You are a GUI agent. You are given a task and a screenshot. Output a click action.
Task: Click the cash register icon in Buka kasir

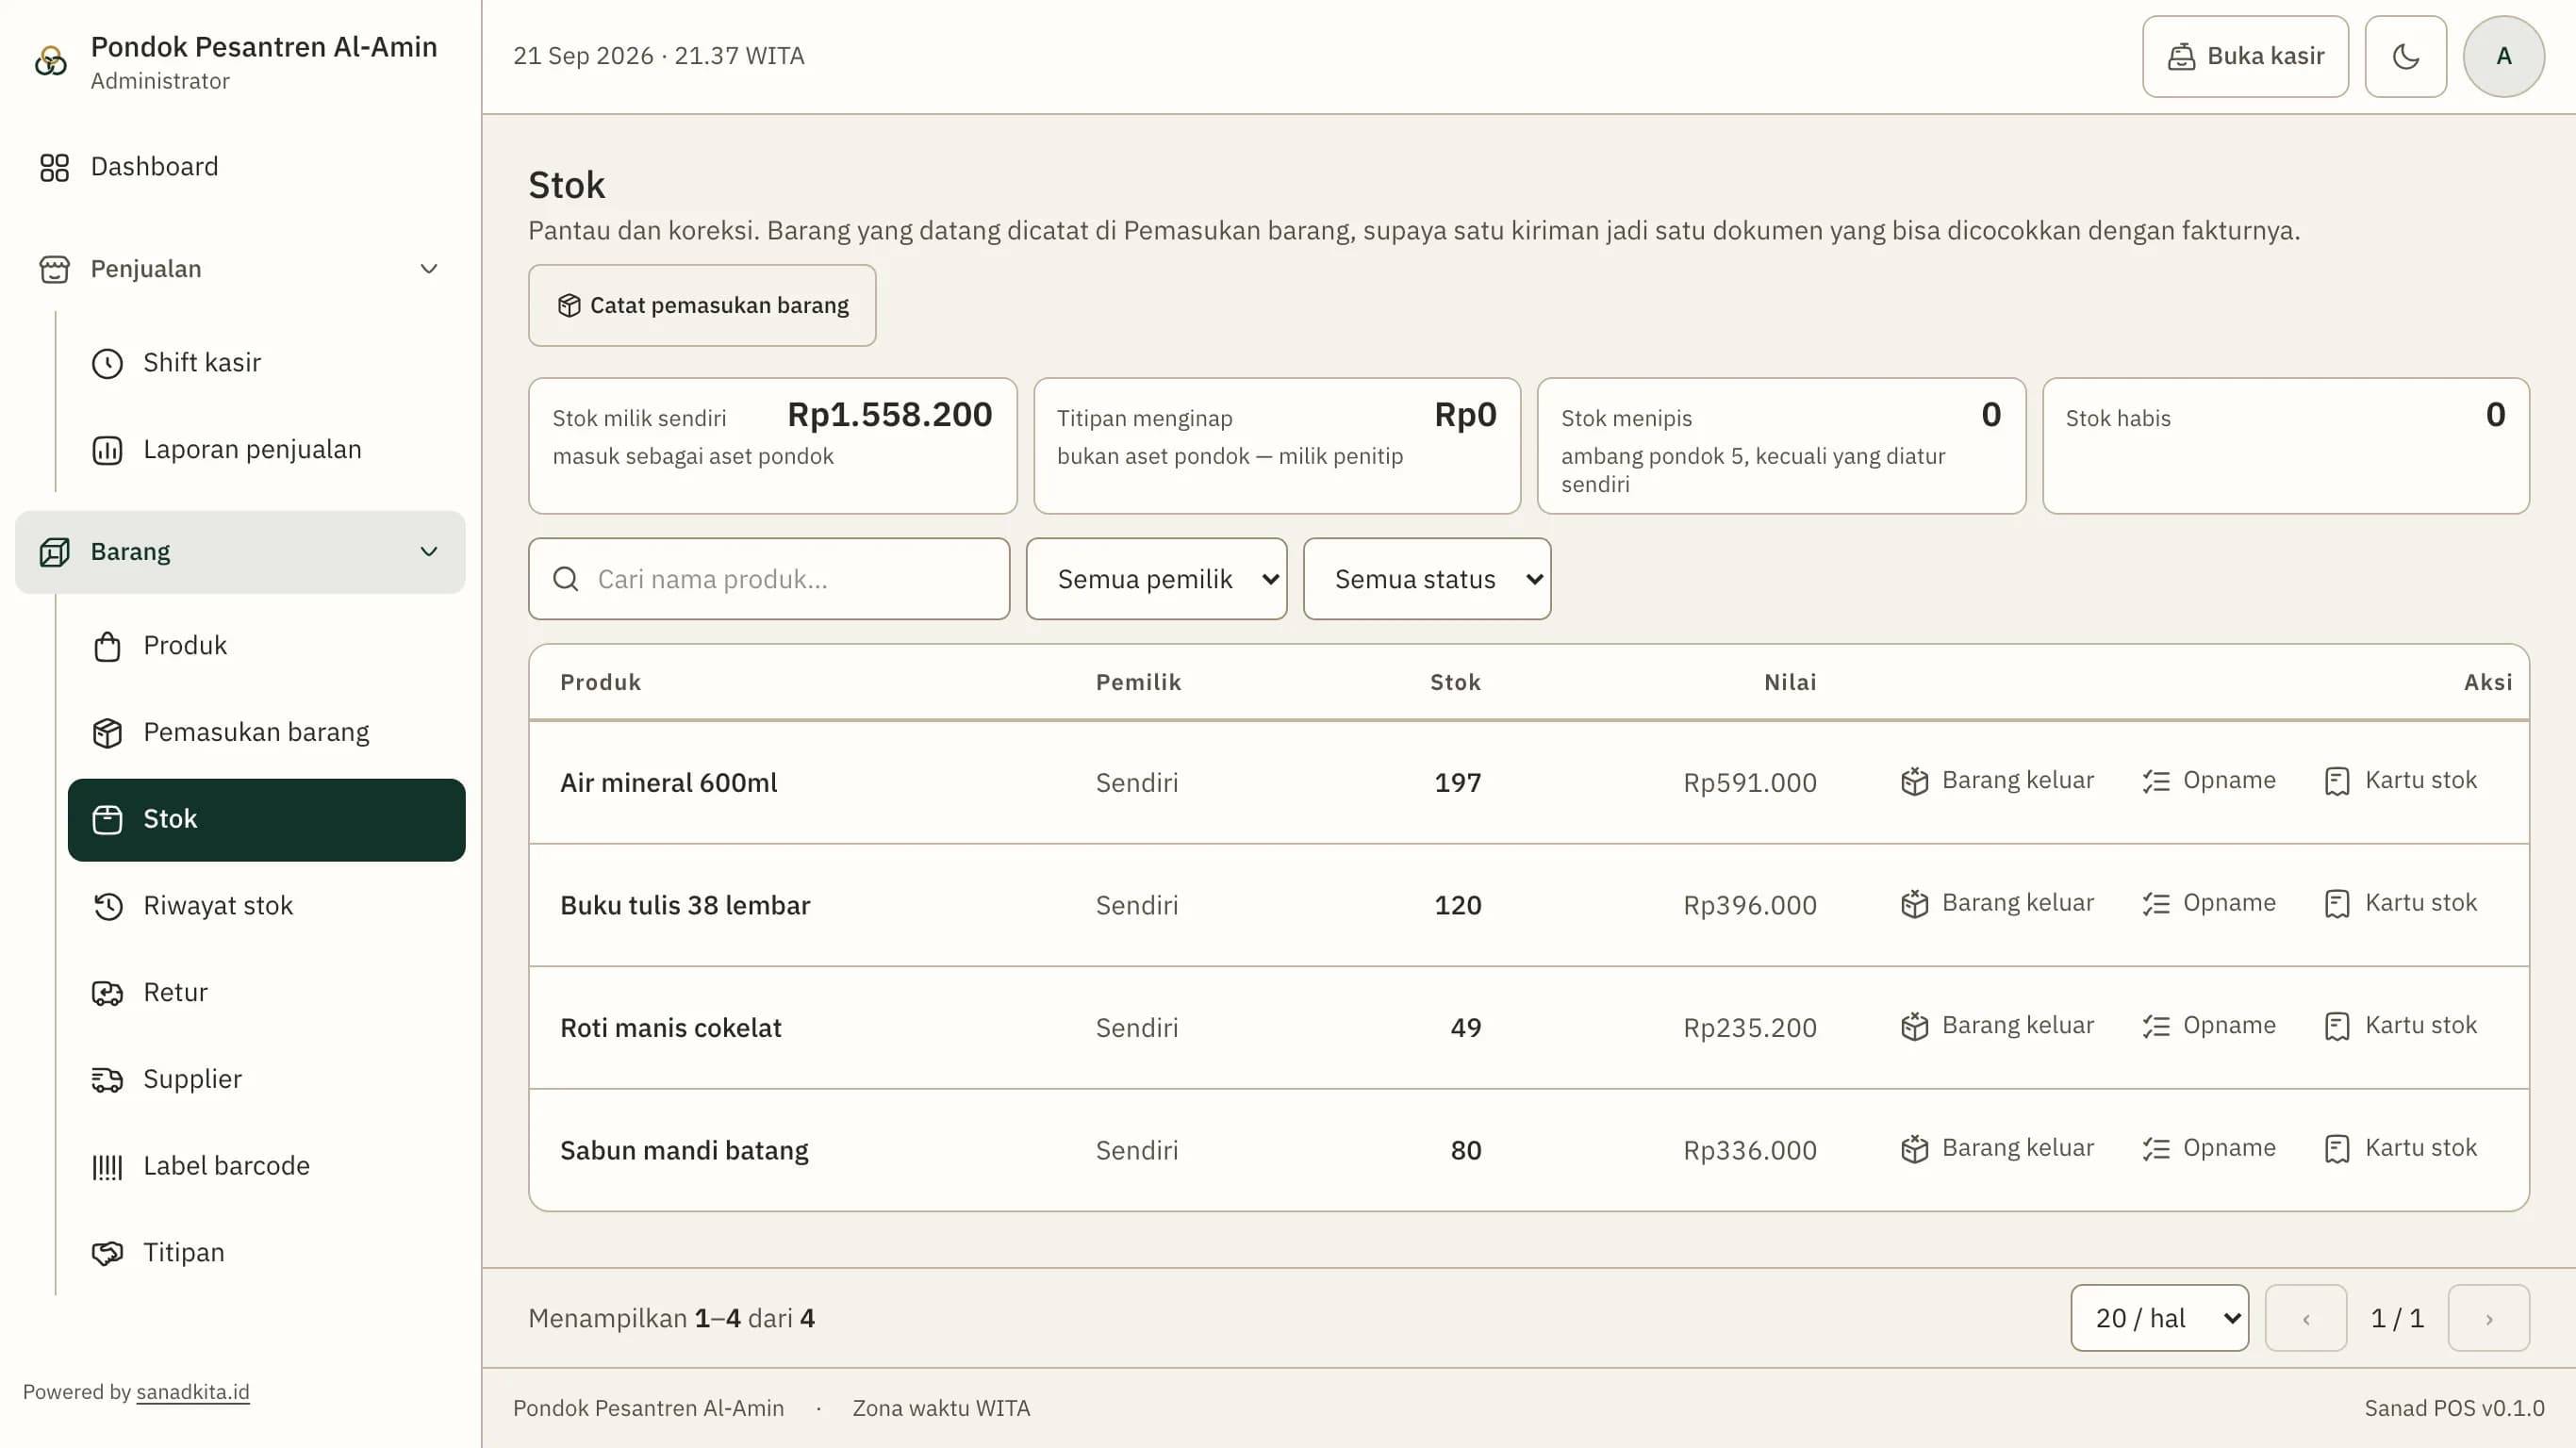[x=2181, y=57]
